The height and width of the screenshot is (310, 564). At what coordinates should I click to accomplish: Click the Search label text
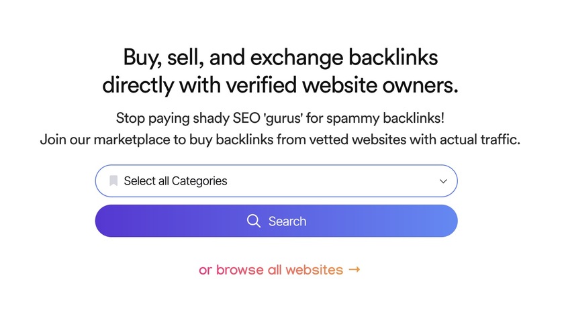(287, 221)
